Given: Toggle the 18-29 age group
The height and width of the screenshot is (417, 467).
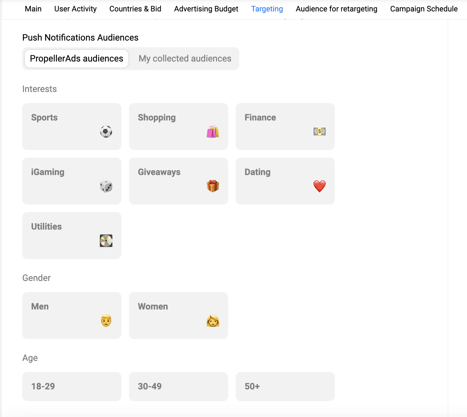Looking at the screenshot, I should point(72,386).
